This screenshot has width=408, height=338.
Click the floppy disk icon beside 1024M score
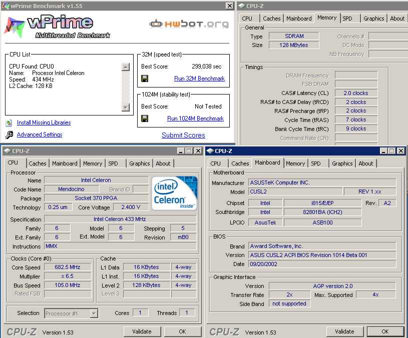(145, 118)
